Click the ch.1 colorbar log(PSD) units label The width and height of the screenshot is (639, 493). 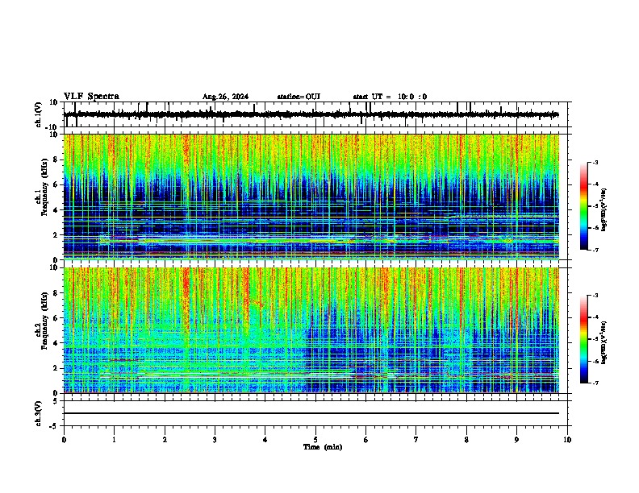[603, 209]
